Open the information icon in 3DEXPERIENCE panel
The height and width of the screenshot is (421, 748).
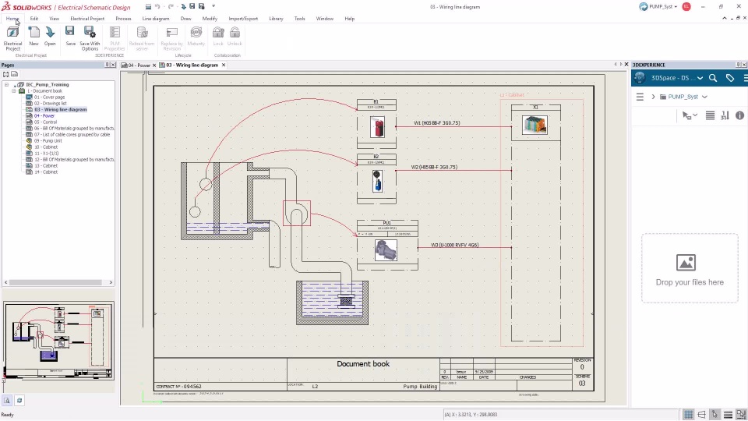[739, 115]
